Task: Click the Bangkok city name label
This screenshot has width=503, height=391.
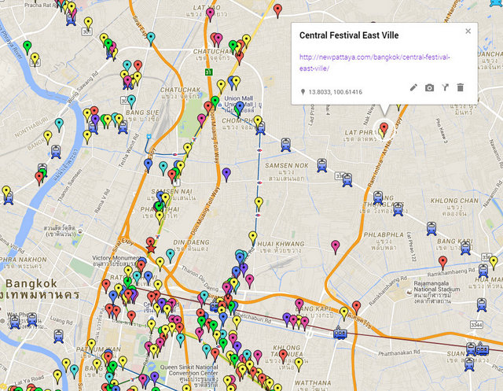Action: pyautogui.click(x=31, y=283)
